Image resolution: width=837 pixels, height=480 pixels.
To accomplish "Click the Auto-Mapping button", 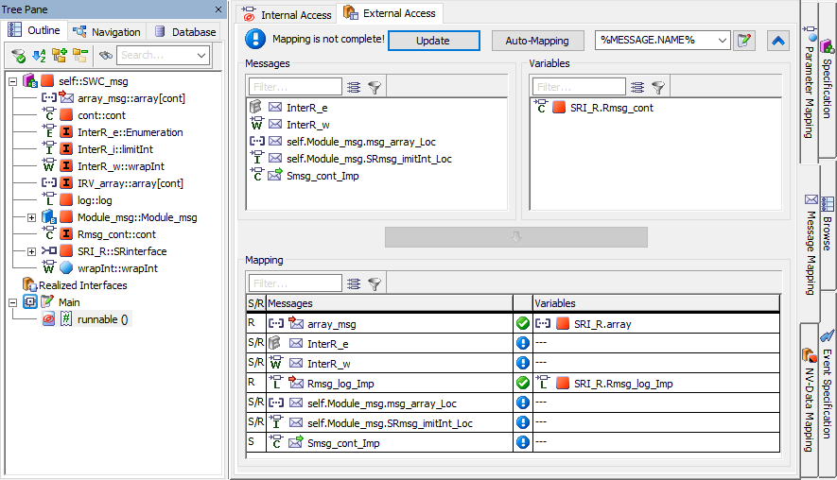I will point(537,41).
